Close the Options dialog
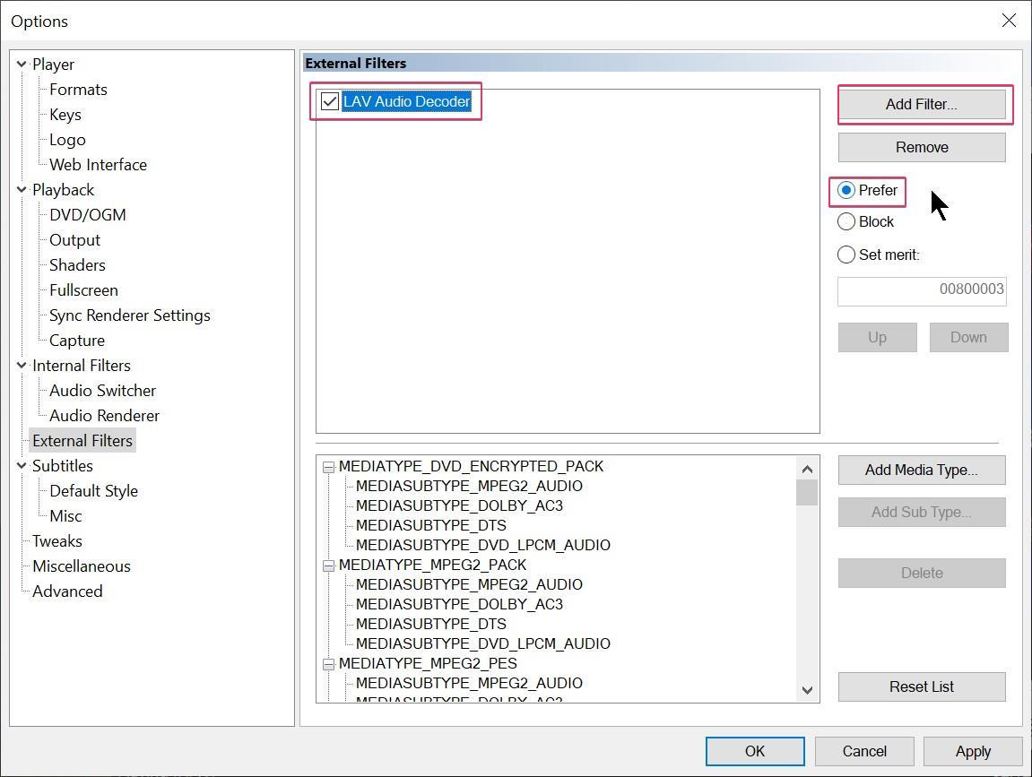The width and height of the screenshot is (1032, 777). click(x=1009, y=21)
